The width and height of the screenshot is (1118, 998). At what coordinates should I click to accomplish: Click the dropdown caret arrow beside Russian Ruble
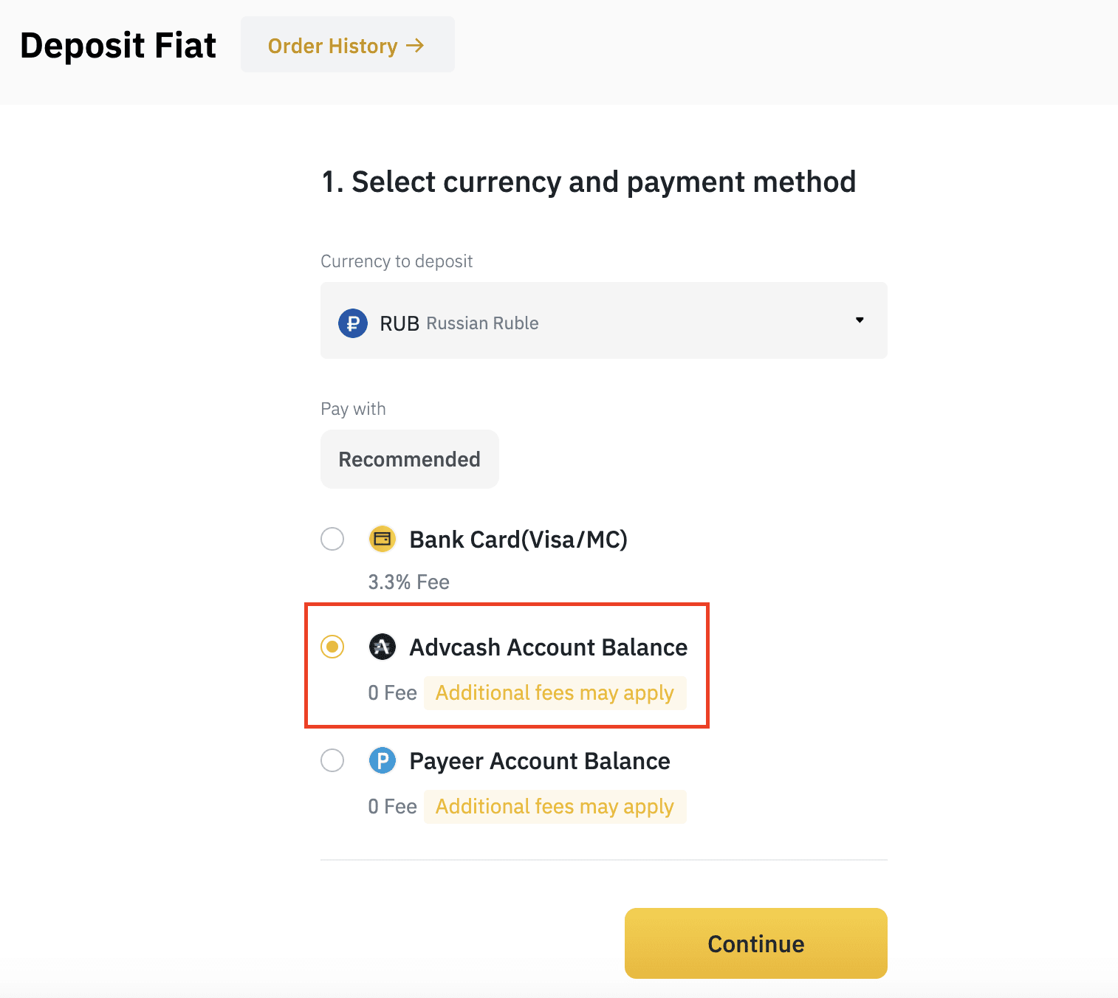(x=860, y=320)
